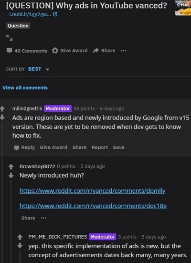Click the expand image arrows icon

(10, 38)
